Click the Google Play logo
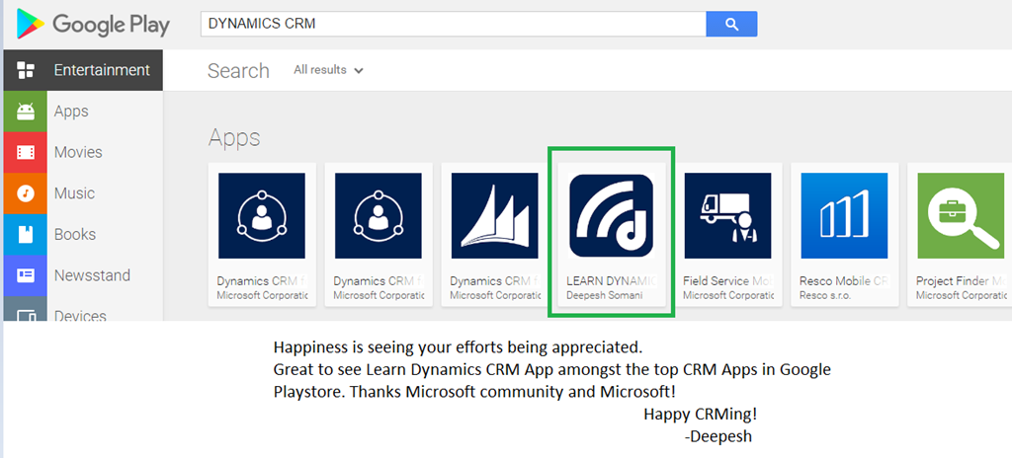This screenshot has height=458, width=1012. pos(93,25)
